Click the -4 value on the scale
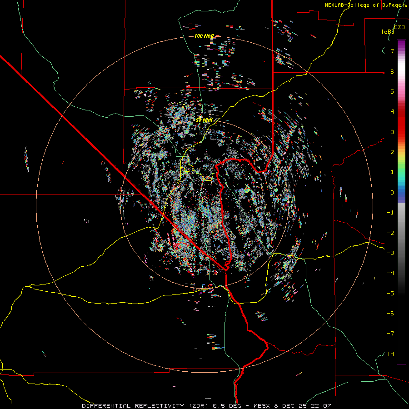Screen dimensions: 409x409 tap(390, 273)
